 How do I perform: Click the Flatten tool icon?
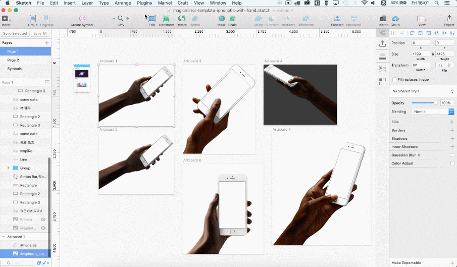coord(195,19)
